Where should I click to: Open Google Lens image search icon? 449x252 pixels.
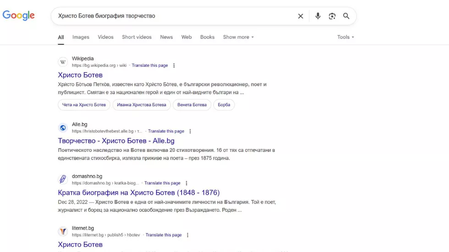click(x=332, y=16)
